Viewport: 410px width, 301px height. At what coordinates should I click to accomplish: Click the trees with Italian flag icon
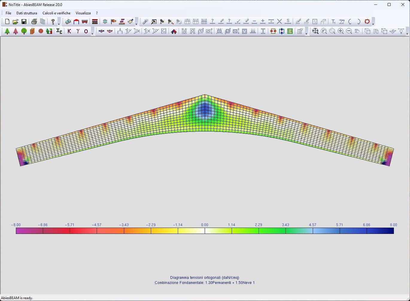coord(49,31)
